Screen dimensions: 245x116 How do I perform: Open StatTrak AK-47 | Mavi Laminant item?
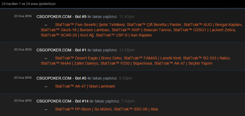[x=85, y=86]
